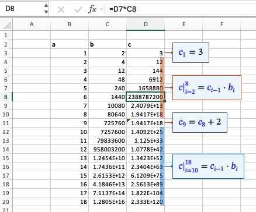
Task: Select the cell containing 1.125E+33
Action: point(146,140)
